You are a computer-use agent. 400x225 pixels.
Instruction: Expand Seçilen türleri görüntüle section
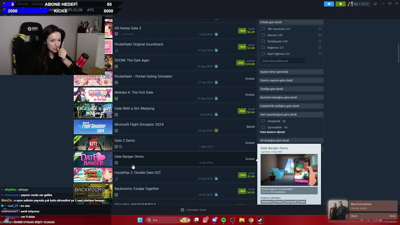[x=291, y=72]
